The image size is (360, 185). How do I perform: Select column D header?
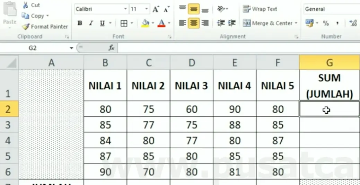tap(192, 63)
